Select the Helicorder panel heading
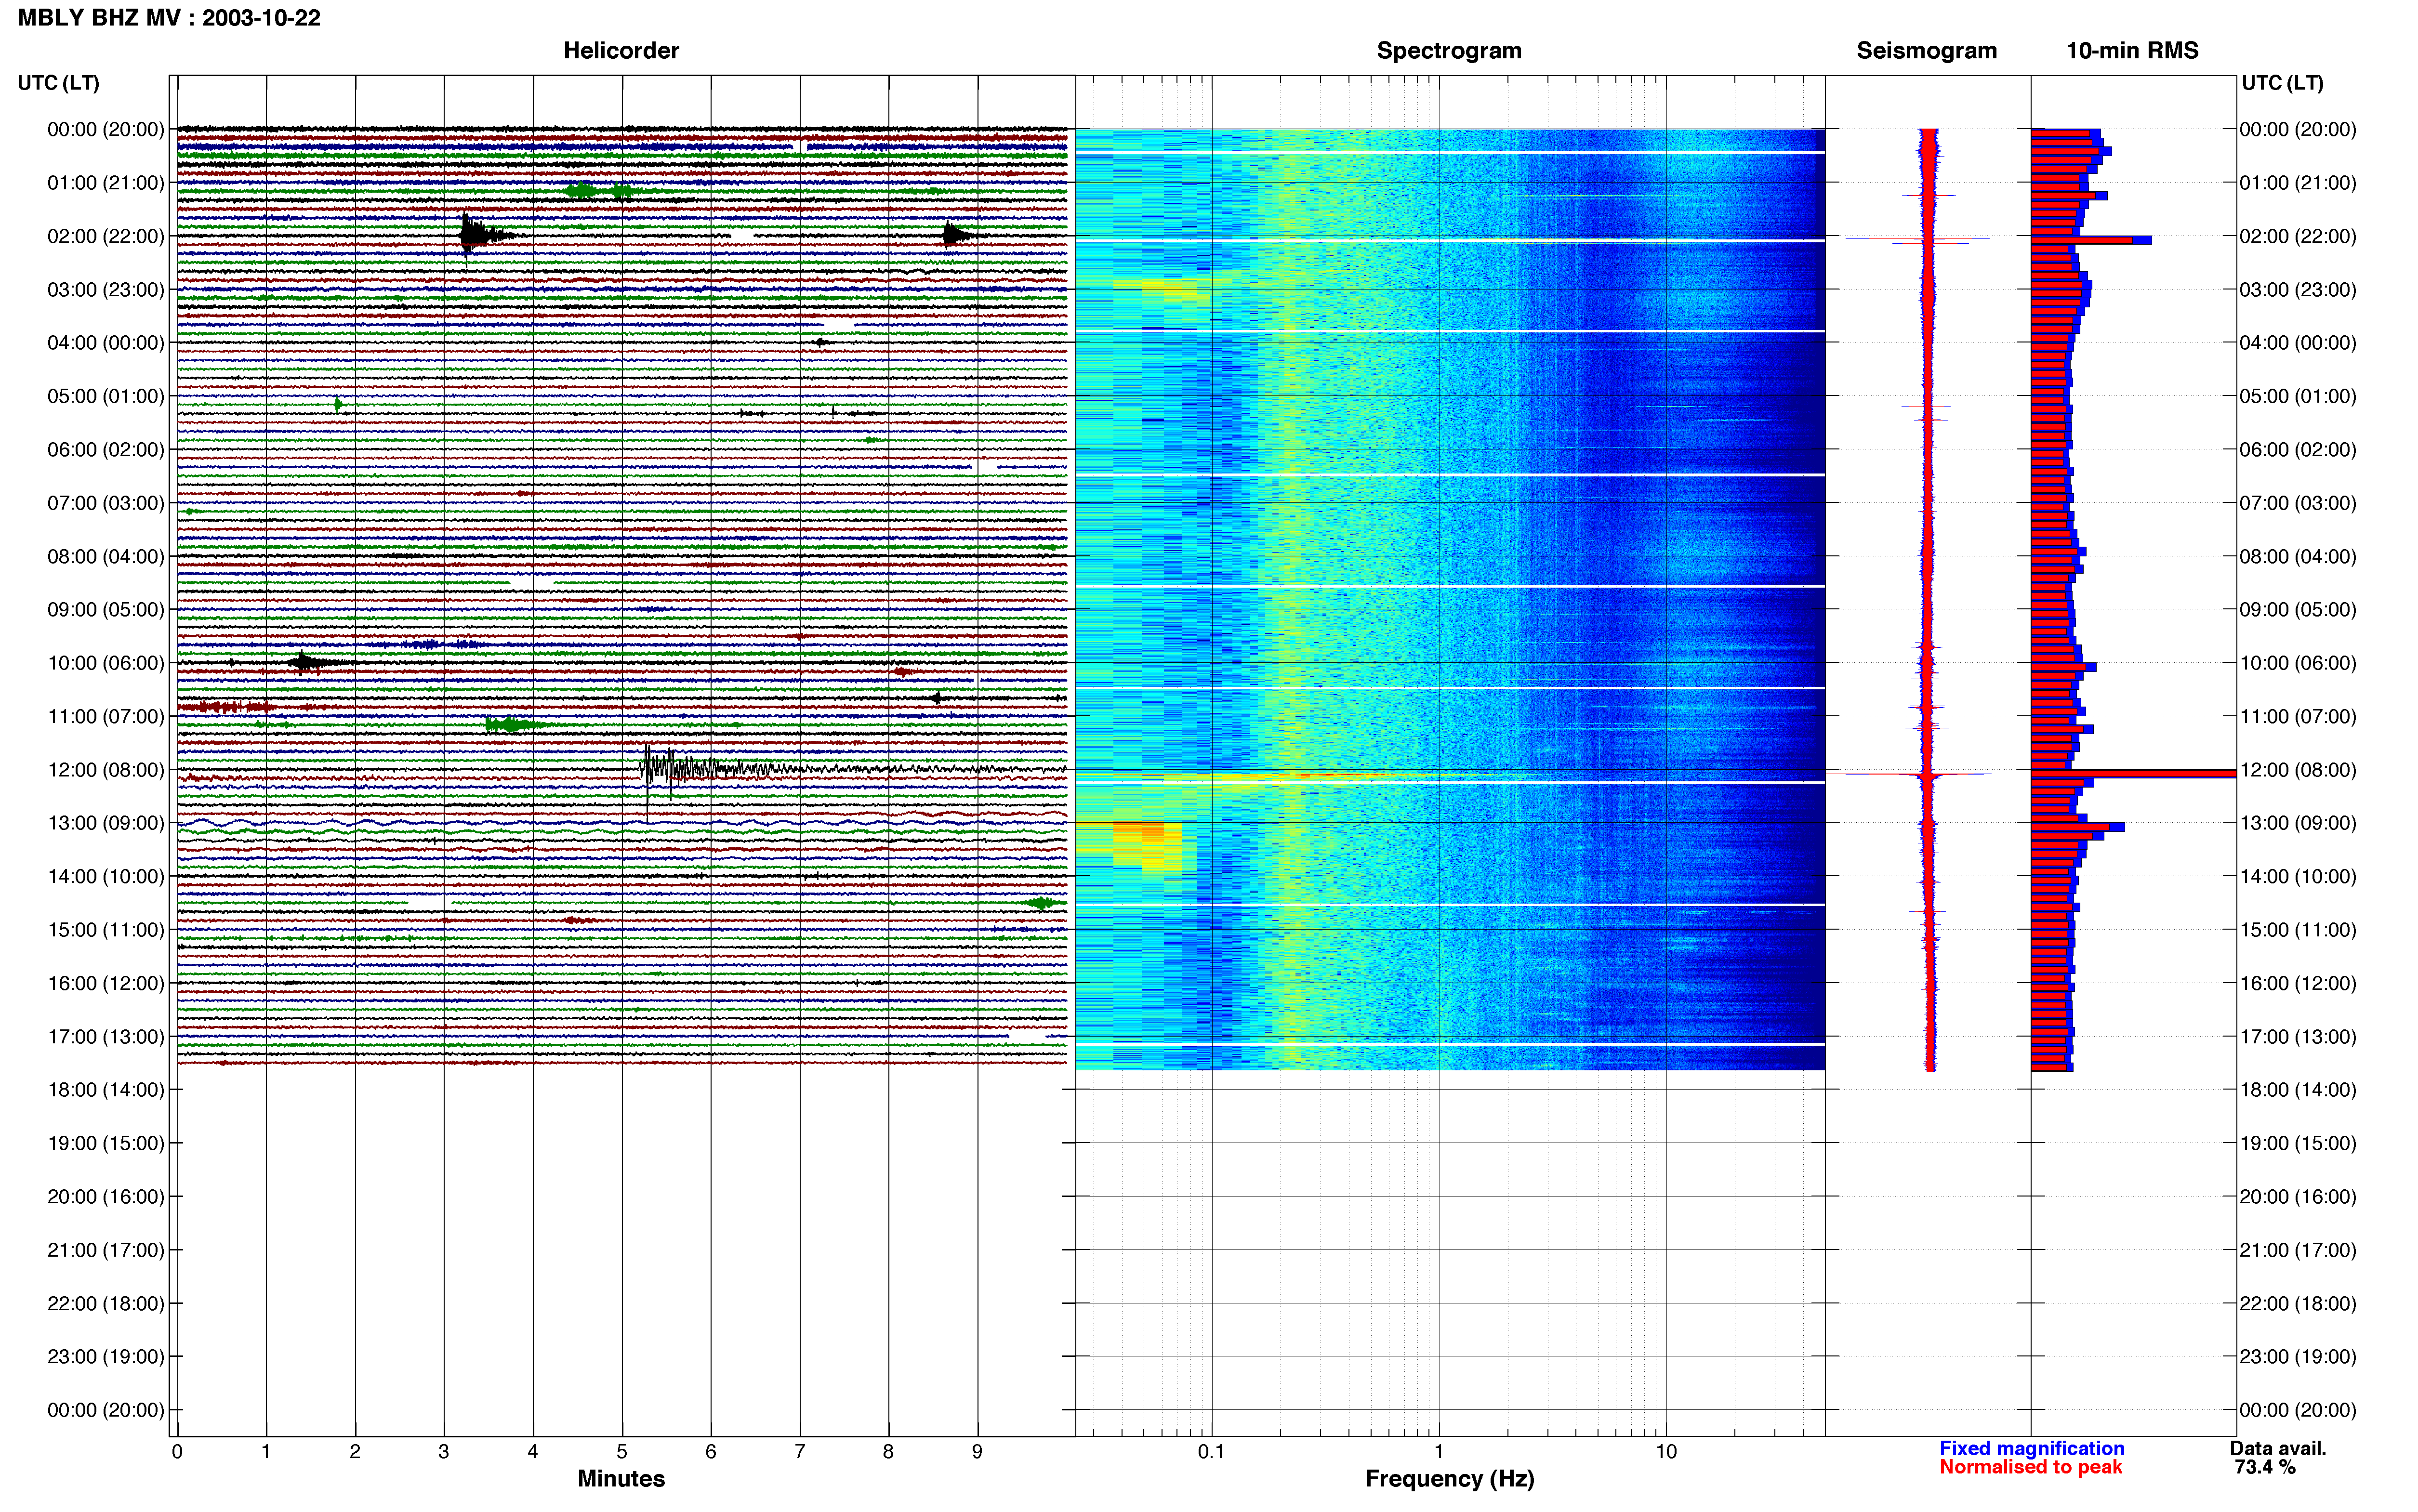This screenshot has height=1512, width=2418. 621,50
